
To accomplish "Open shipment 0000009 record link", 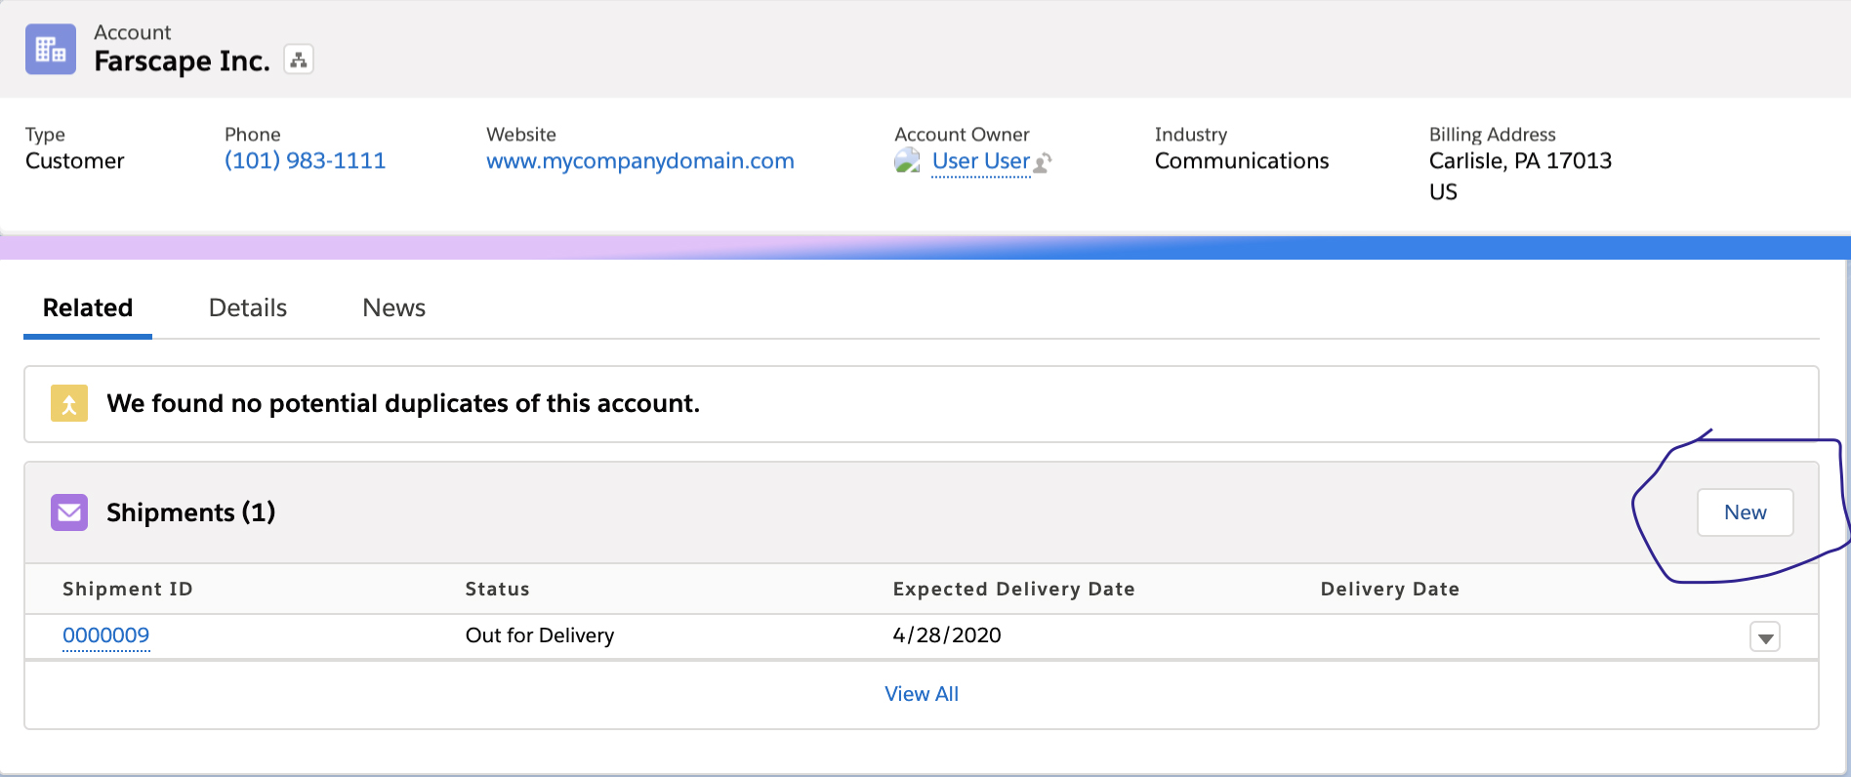I will [x=105, y=635].
